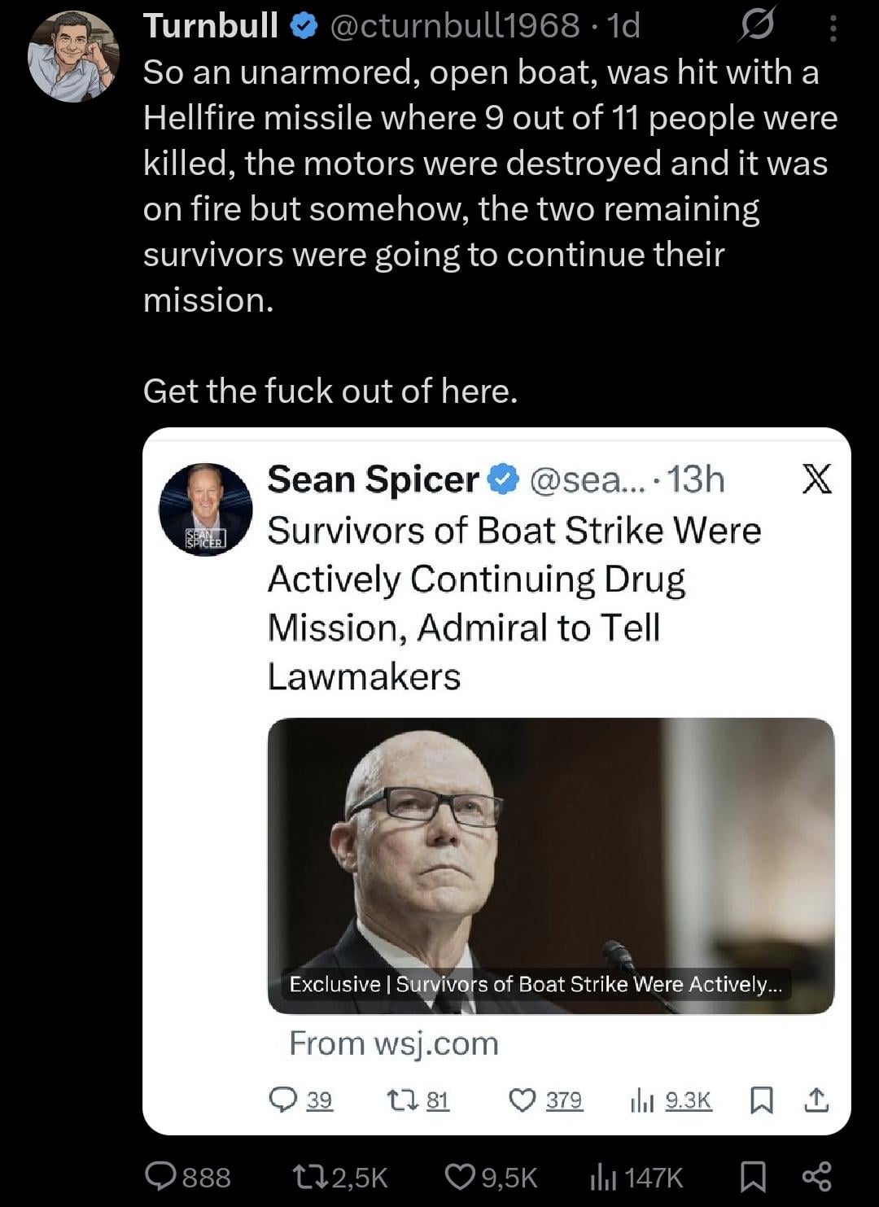
Task: Open the @cturnbull1968 handle link
Action: coord(455,26)
